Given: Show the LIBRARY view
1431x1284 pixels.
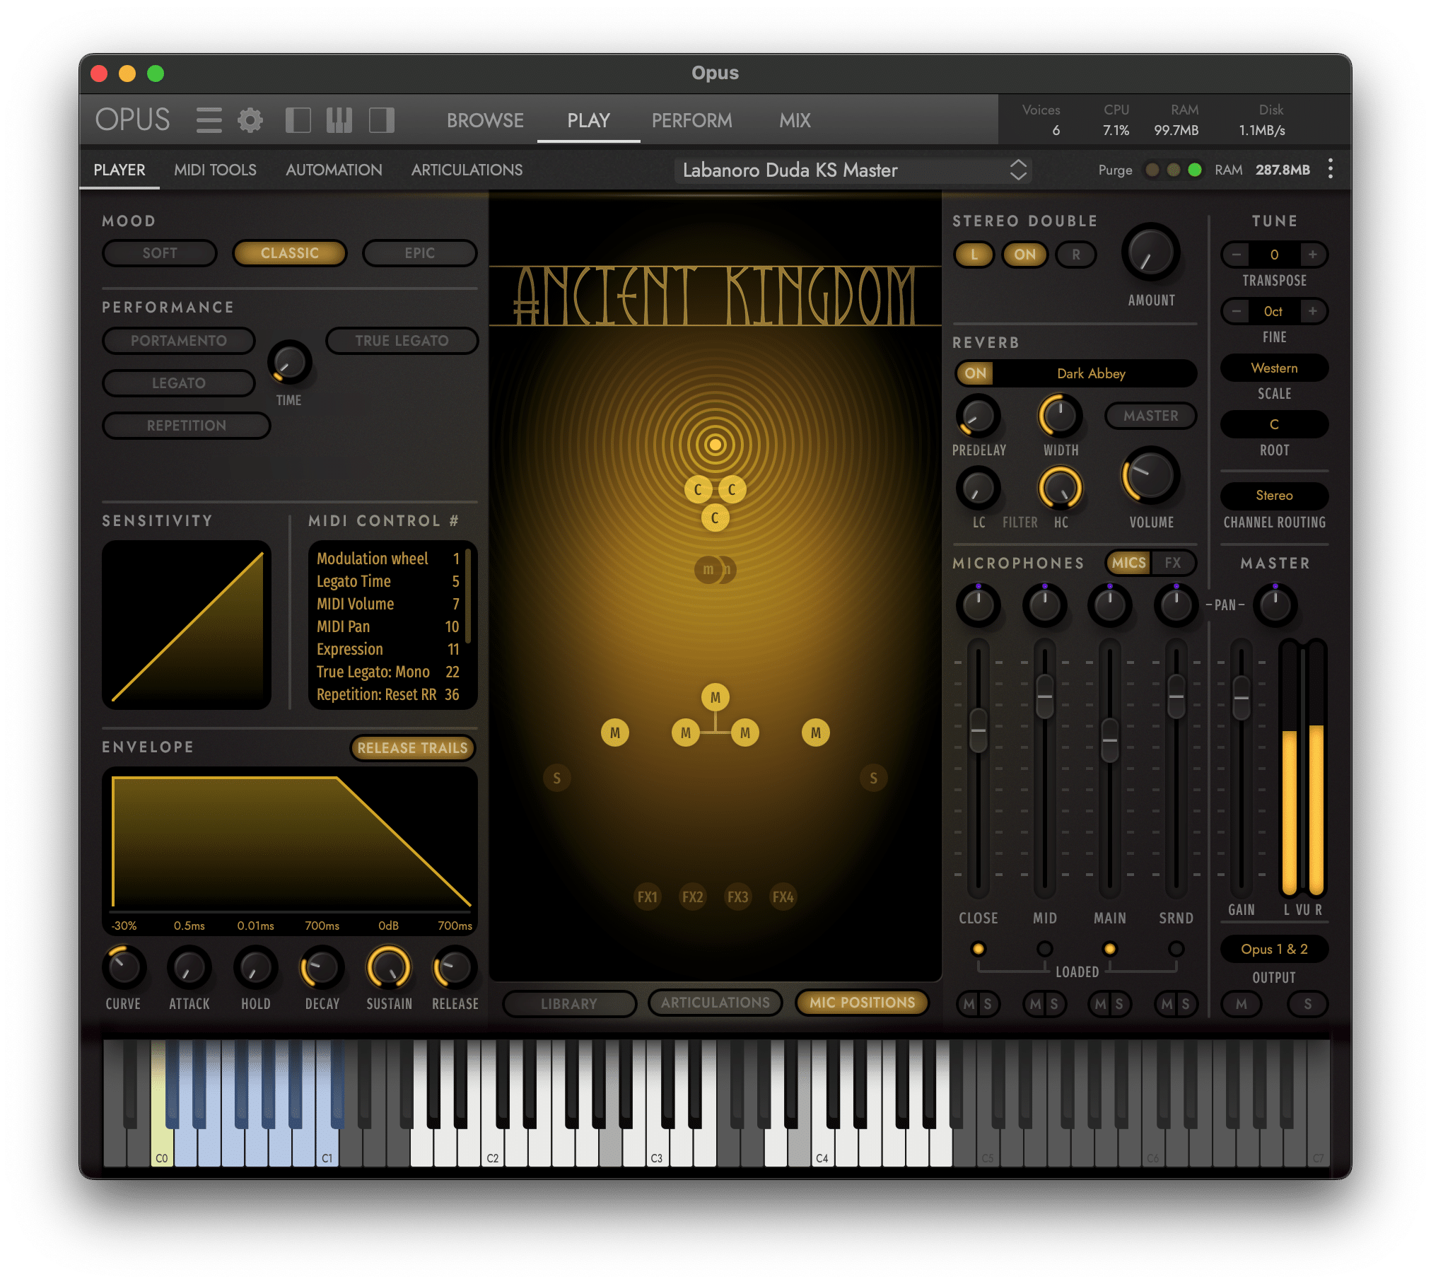Looking at the screenshot, I should click(569, 1003).
